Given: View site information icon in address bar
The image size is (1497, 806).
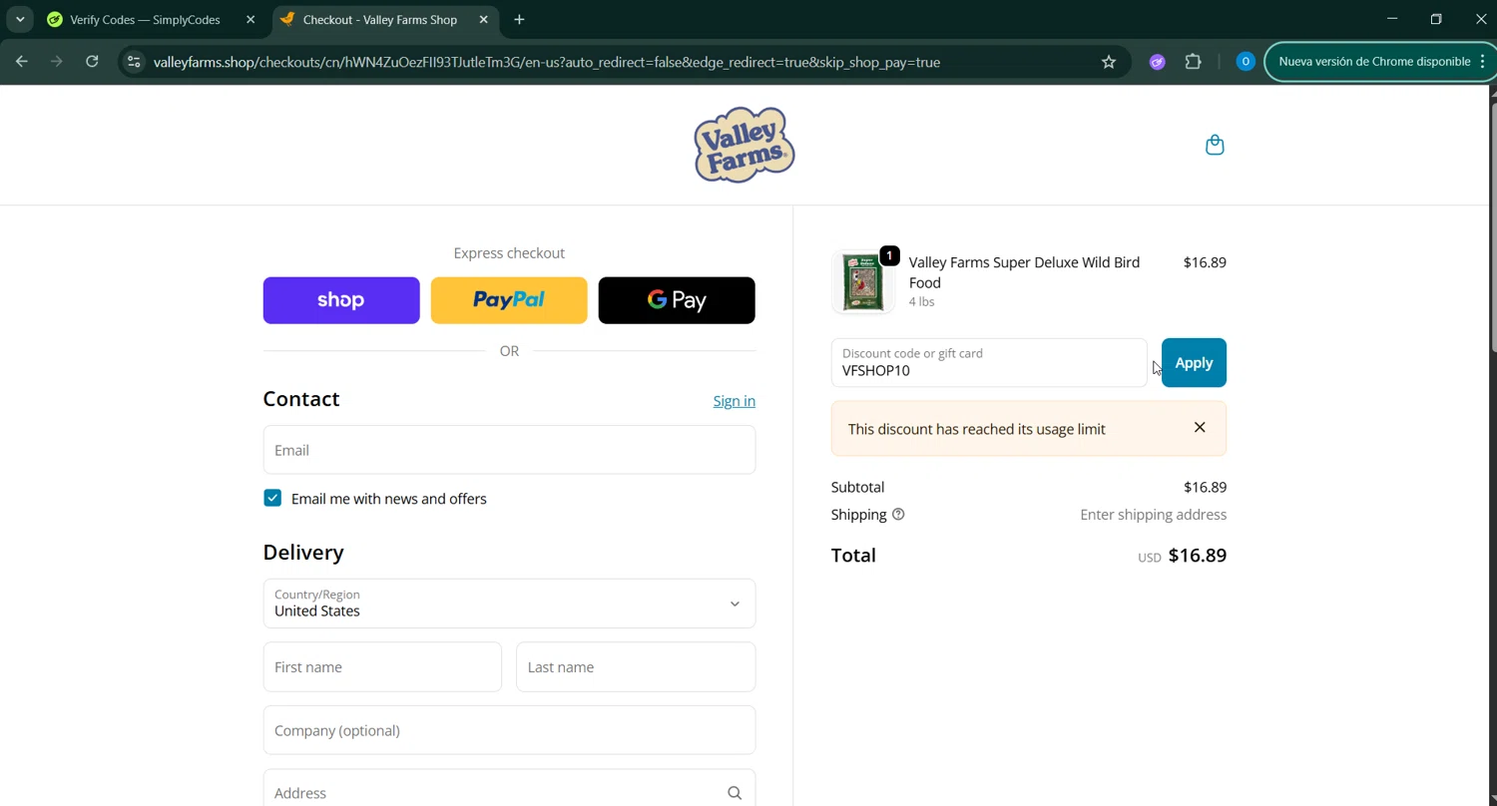Looking at the screenshot, I should pos(134,62).
